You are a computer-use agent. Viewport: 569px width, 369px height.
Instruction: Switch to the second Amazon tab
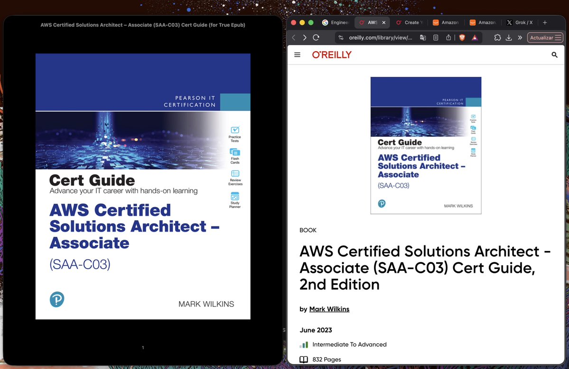(x=483, y=22)
